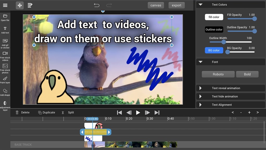Select the move tool icon
Image resolution: width=266 pixels, height=150 pixels.
point(20,5)
